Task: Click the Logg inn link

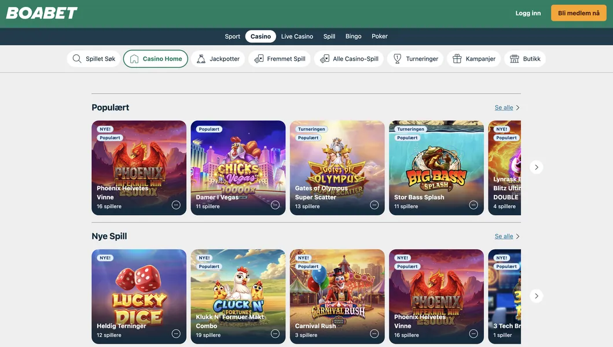Action: point(528,13)
